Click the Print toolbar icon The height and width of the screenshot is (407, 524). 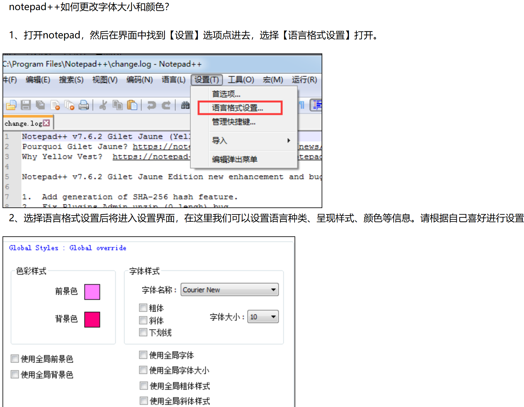click(x=84, y=105)
